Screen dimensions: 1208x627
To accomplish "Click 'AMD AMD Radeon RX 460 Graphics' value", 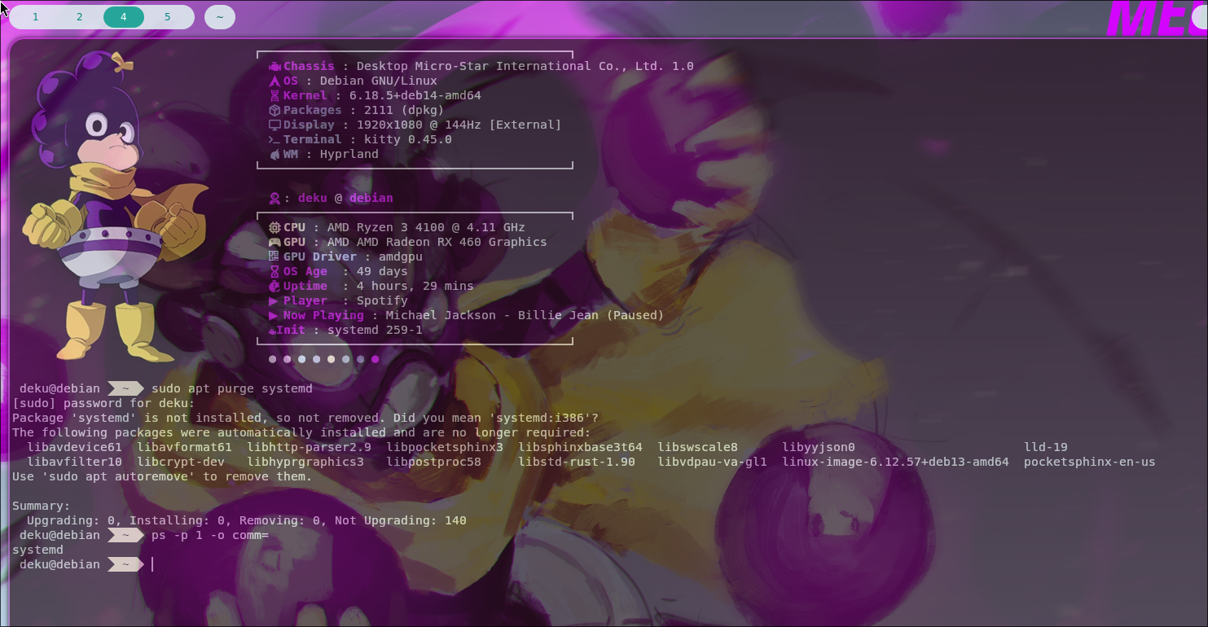I will (x=437, y=243).
